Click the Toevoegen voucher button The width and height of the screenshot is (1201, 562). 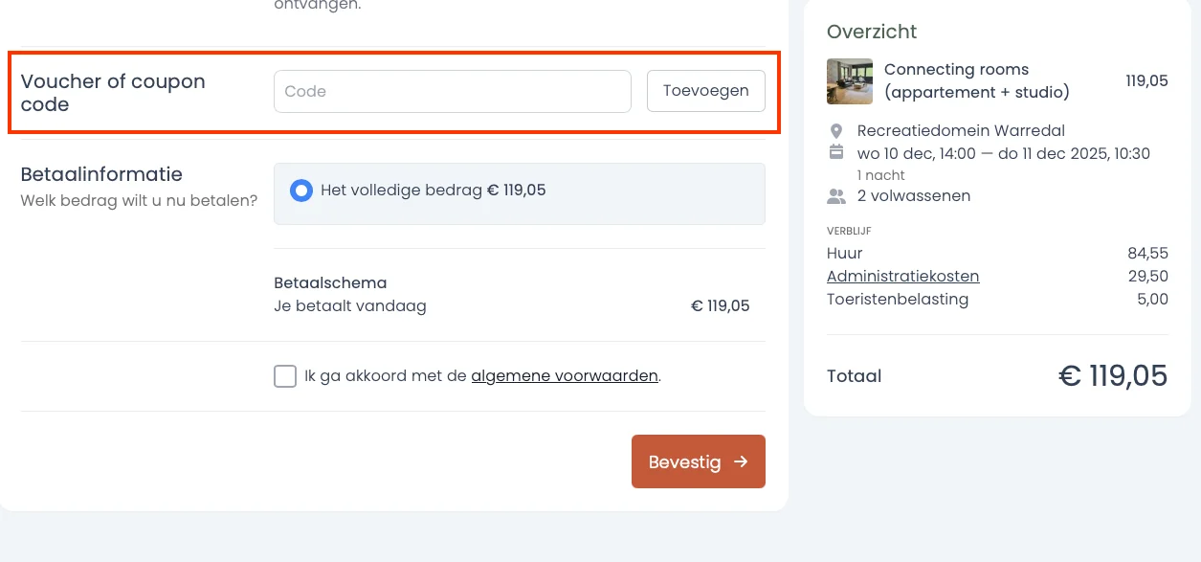tap(705, 91)
